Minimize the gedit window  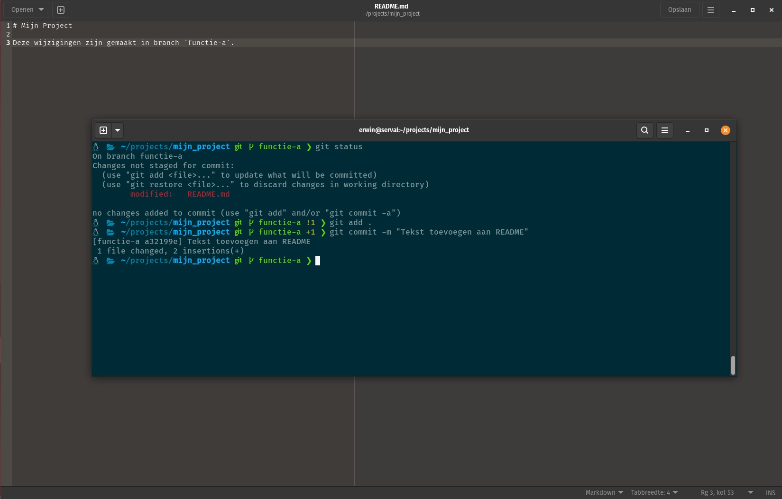pos(734,10)
